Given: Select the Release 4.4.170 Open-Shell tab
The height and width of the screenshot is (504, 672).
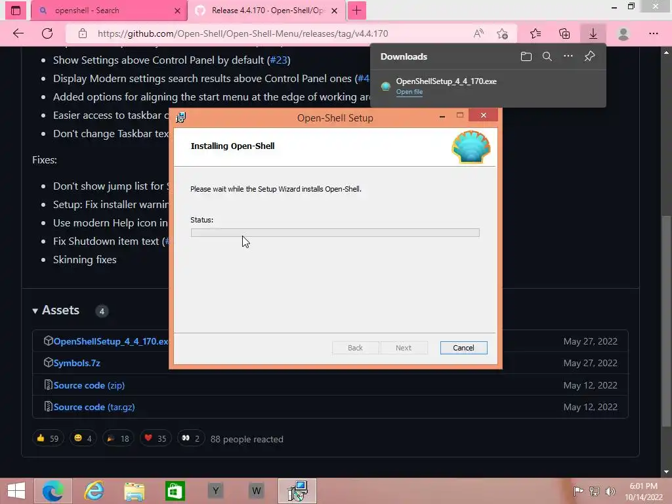Looking at the screenshot, I should click(266, 10).
